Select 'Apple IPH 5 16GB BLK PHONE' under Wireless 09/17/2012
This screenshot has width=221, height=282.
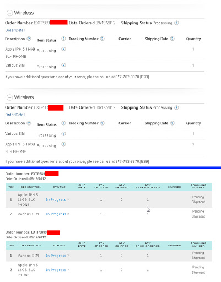20,148
